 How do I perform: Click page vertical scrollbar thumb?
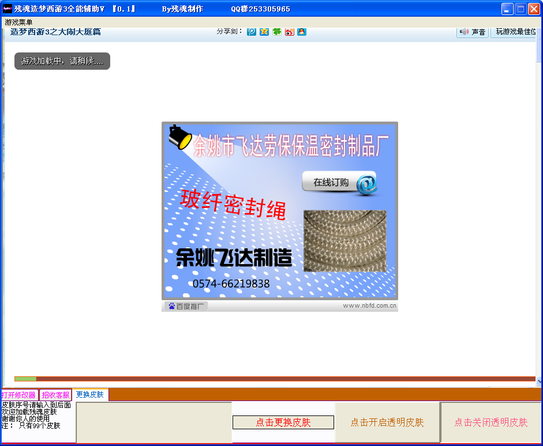539,44
